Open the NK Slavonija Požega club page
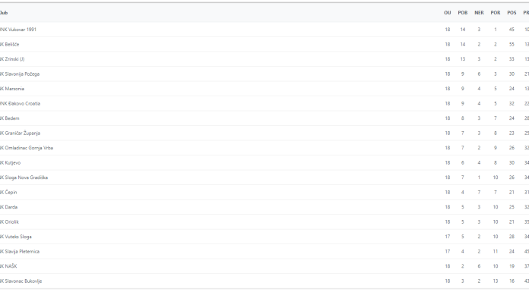This screenshot has width=529, height=292. click(x=20, y=74)
